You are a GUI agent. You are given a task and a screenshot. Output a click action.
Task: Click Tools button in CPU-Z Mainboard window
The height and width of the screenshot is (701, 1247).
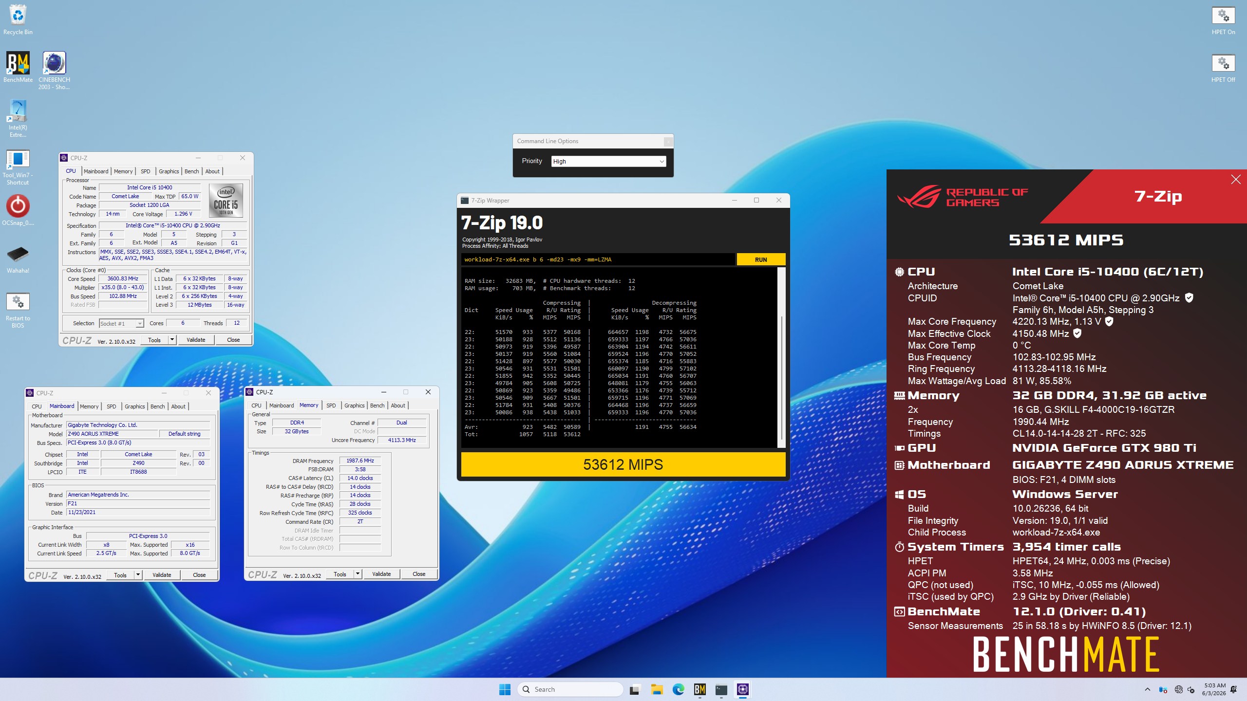point(120,575)
